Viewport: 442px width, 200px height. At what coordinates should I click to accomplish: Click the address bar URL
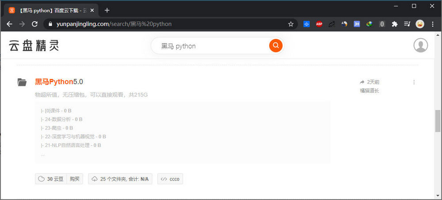click(114, 24)
